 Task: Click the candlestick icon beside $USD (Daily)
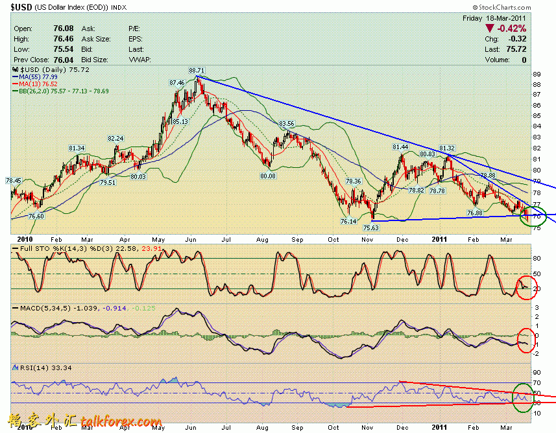(x=16, y=70)
